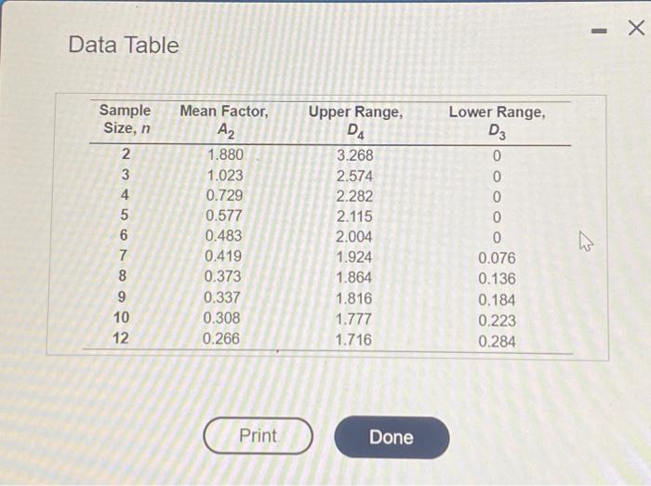Select the Upper Range, D4 column header
Screen dimensions: 651x486
coord(355,122)
